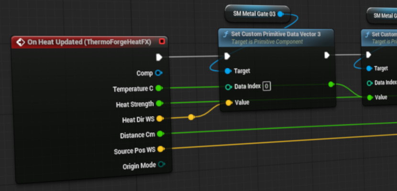Click the 'Distance Cm' pin label
This screenshot has width=397, height=191.
137,135
